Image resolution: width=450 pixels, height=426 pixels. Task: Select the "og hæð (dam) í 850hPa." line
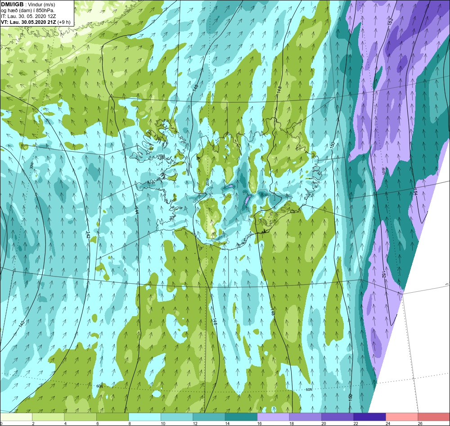pos(27,10)
